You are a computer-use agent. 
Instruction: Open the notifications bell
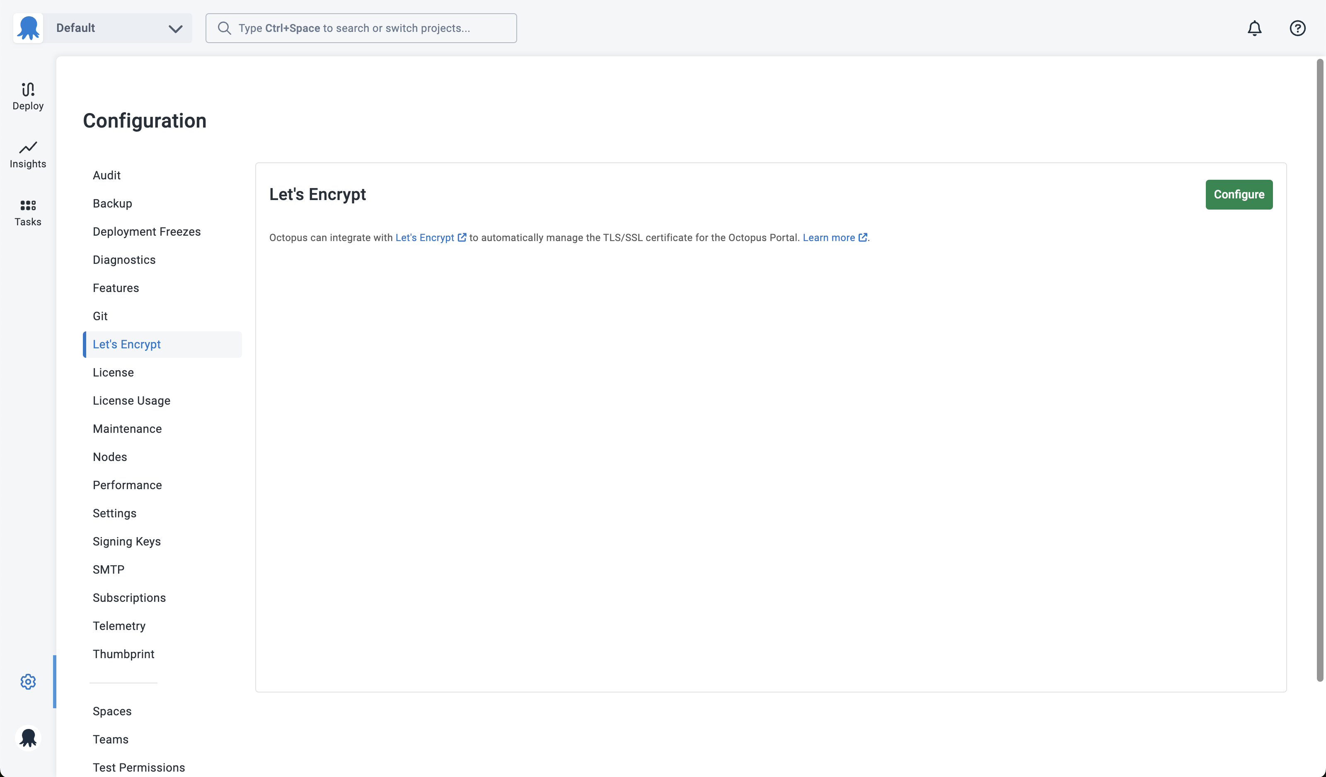click(1254, 28)
